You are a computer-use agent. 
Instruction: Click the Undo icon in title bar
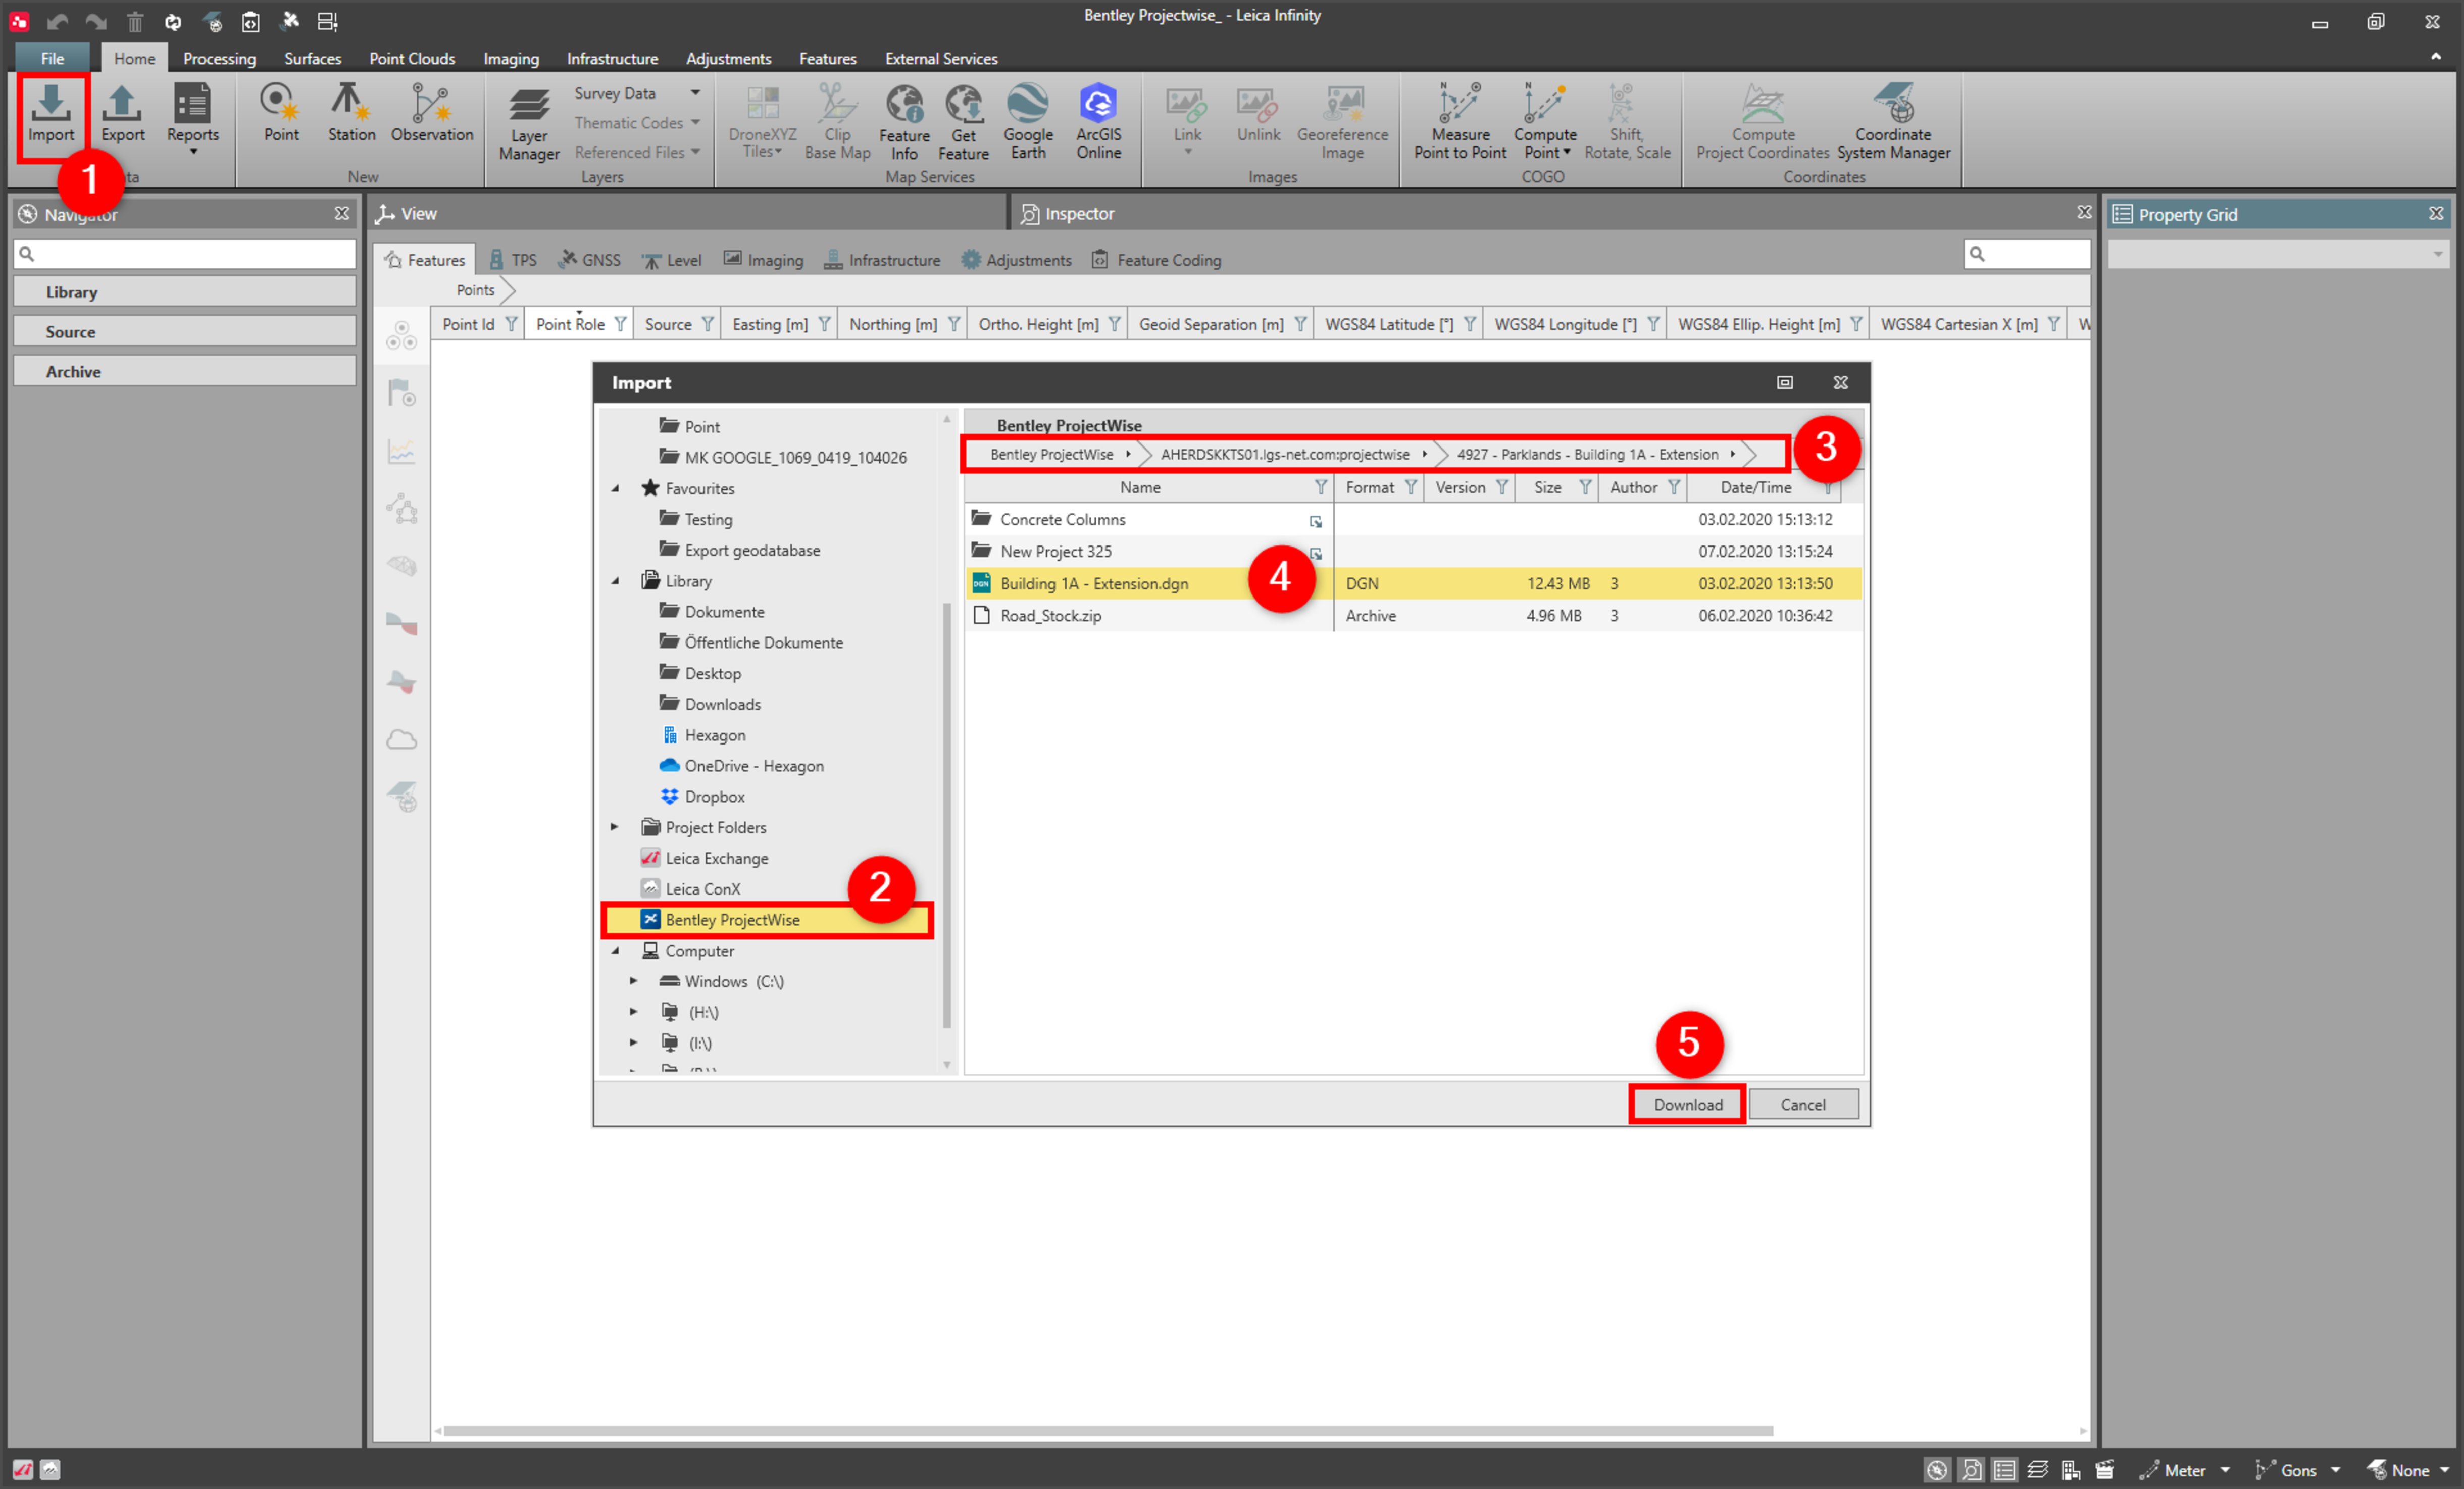pyautogui.click(x=57, y=21)
